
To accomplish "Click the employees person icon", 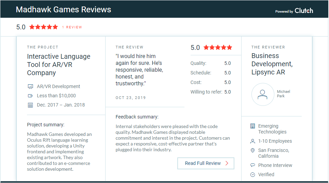I will point(252,141).
